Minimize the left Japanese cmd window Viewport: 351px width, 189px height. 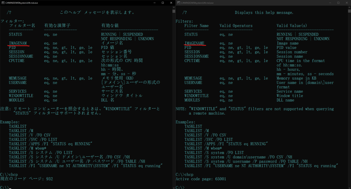[154, 3]
